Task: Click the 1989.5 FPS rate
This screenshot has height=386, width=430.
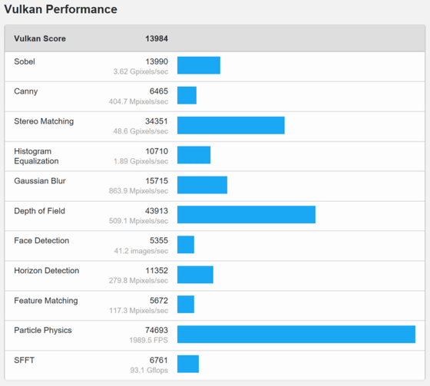Action: click(149, 340)
